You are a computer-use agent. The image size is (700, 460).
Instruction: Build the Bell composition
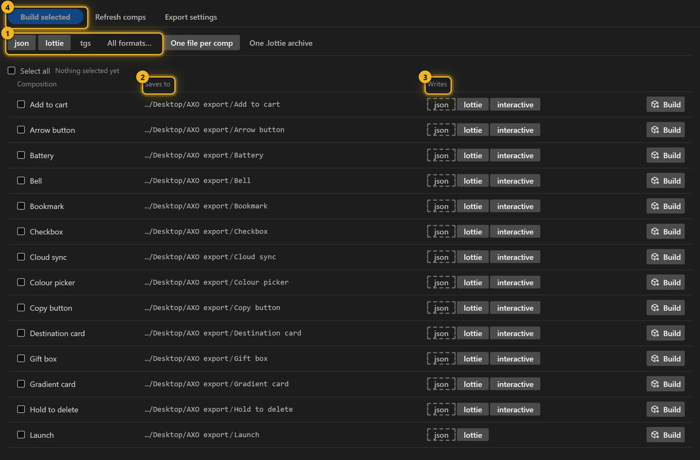tap(665, 181)
